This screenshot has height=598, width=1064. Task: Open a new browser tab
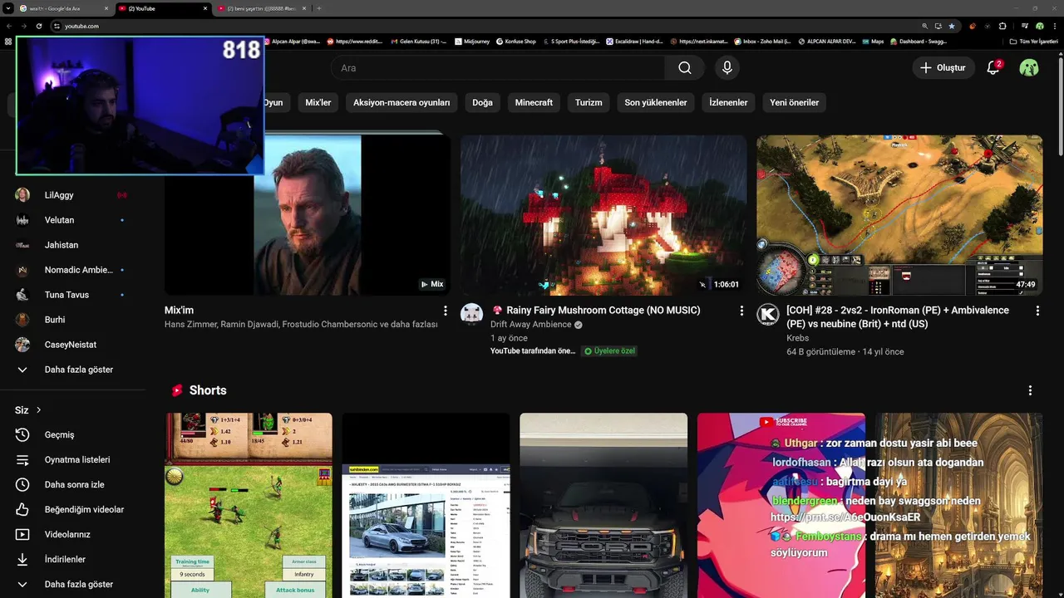tap(319, 8)
